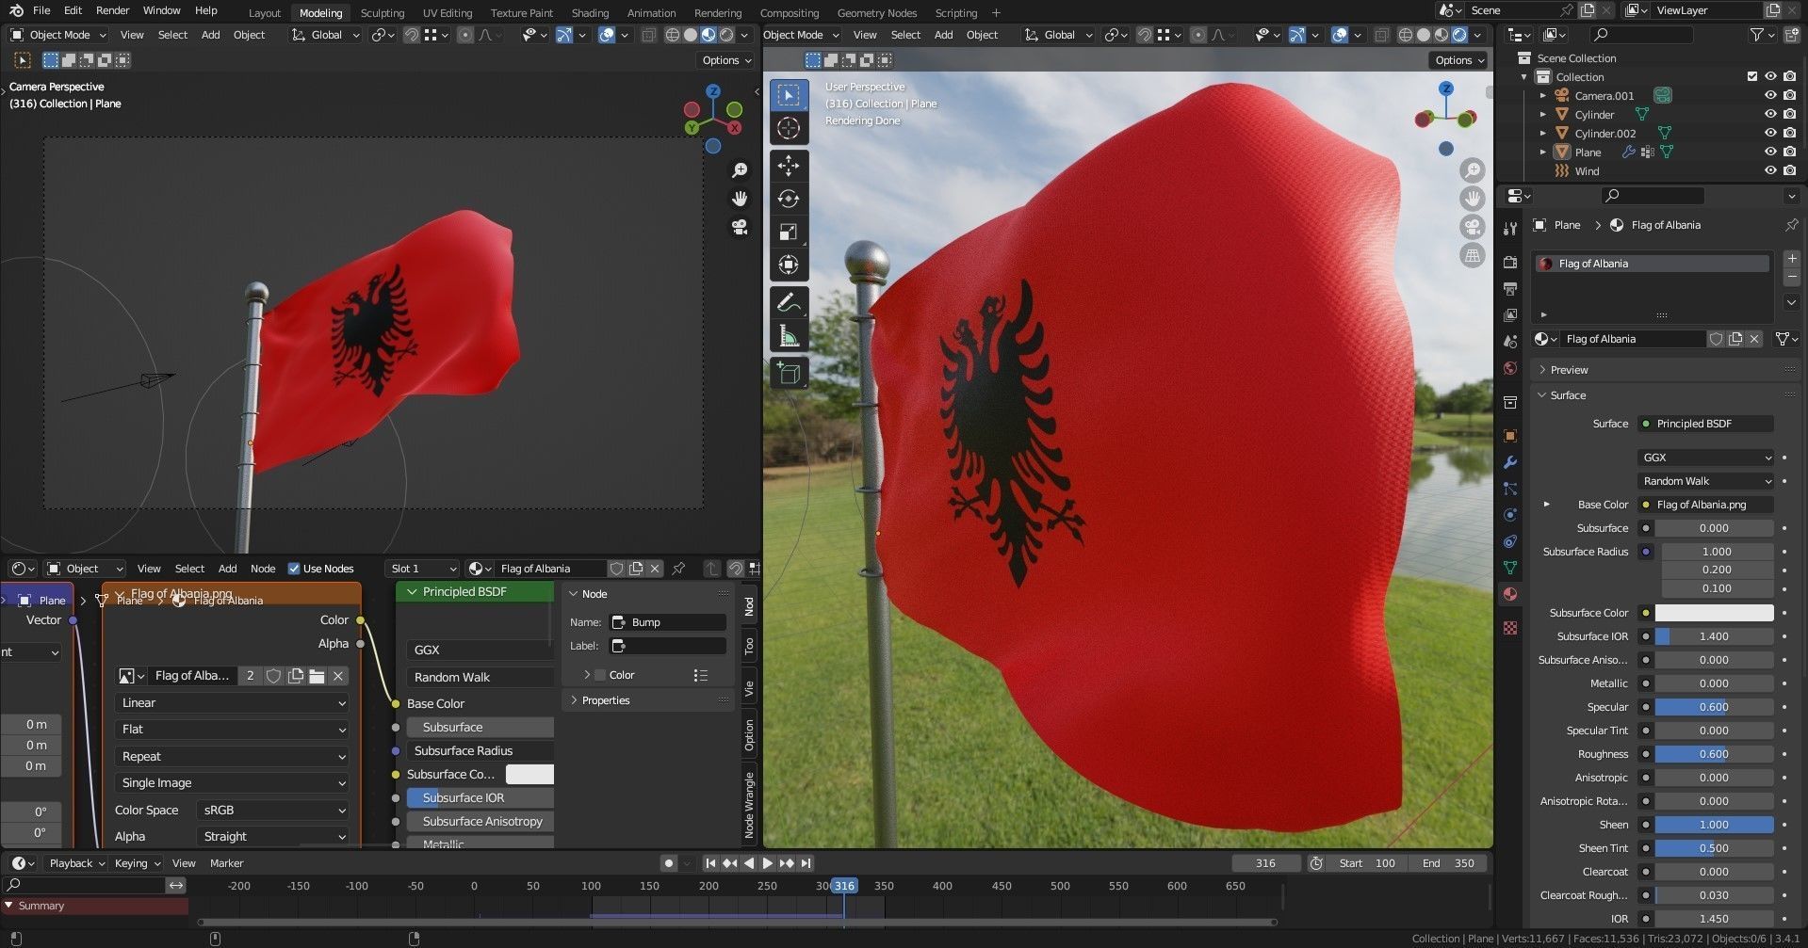Unlink material with X in properties panel
This screenshot has height=948, width=1808.
point(1753,339)
